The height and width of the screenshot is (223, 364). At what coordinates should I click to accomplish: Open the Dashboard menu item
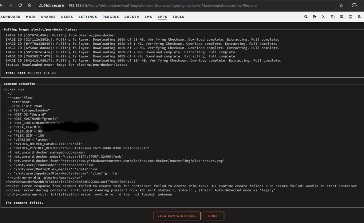click(x=10, y=17)
